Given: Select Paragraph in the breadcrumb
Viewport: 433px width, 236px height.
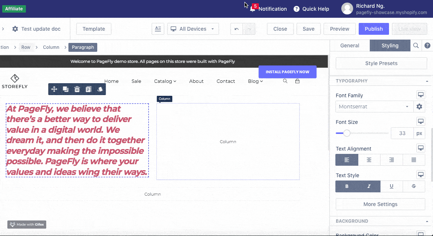Looking at the screenshot, I should pyautogui.click(x=83, y=47).
